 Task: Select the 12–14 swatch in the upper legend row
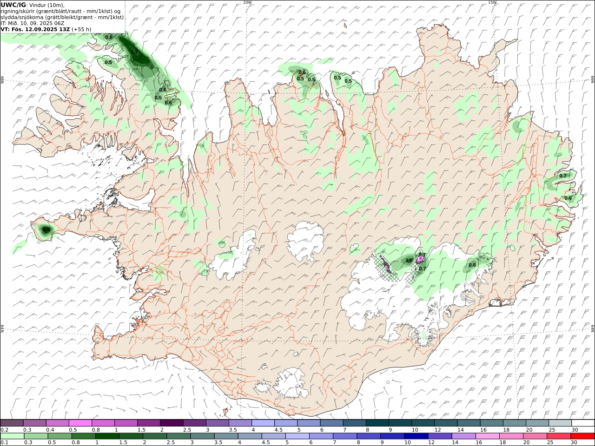445,423
